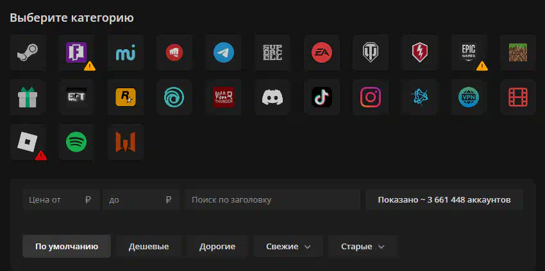Image resolution: width=545 pixels, height=271 pixels.
Task: Click the 'Поиск по заголовку' search field
Action: (272, 199)
